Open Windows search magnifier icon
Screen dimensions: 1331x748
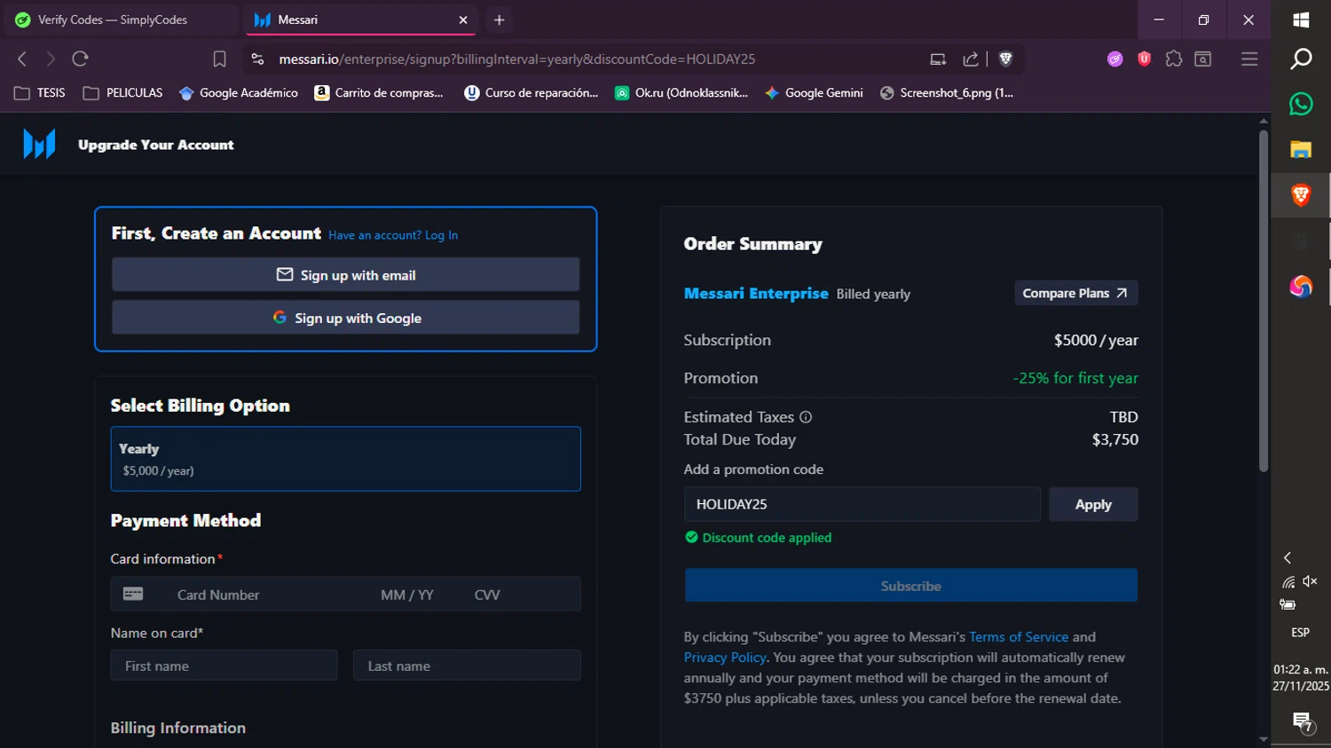[x=1301, y=59]
